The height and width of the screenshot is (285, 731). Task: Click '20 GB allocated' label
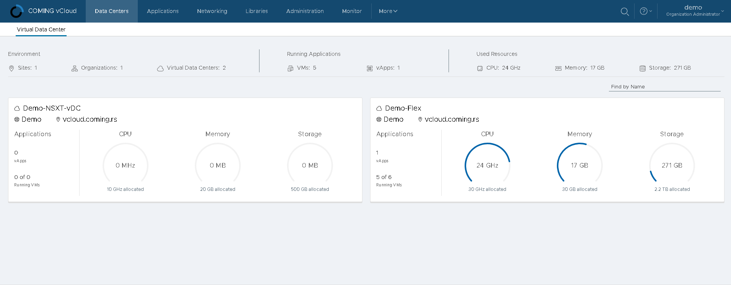(x=218, y=189)
